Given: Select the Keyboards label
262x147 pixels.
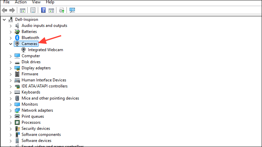Looking at the screenshot, I should tap(31, 92).
